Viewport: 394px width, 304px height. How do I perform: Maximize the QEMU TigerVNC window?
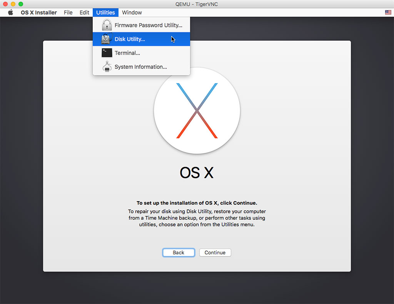(x=21, y=4)
